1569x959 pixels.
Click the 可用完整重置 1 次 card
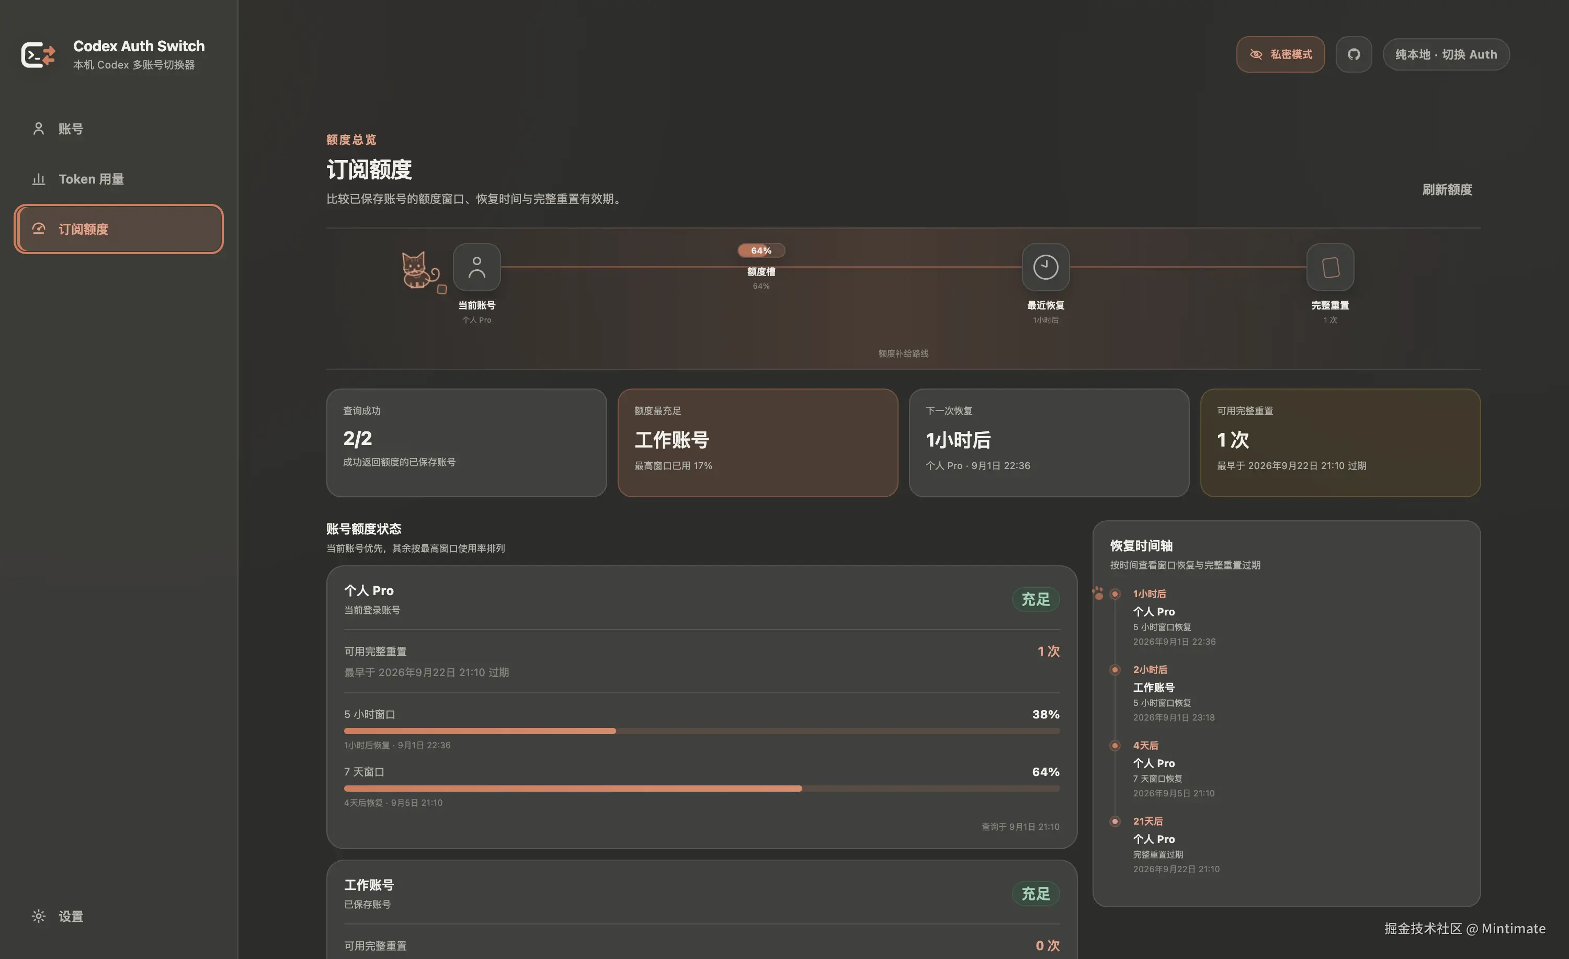(1340, 442)
